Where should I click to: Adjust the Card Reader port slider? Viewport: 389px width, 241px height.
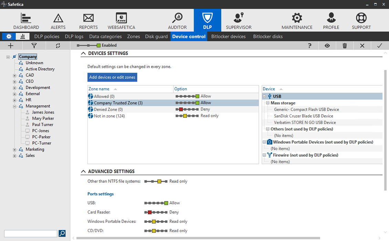click(x=156, y=212)
